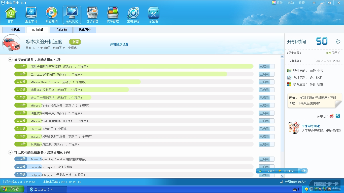Collapse the 您安装的软件 group

click(x=10, y=60)
